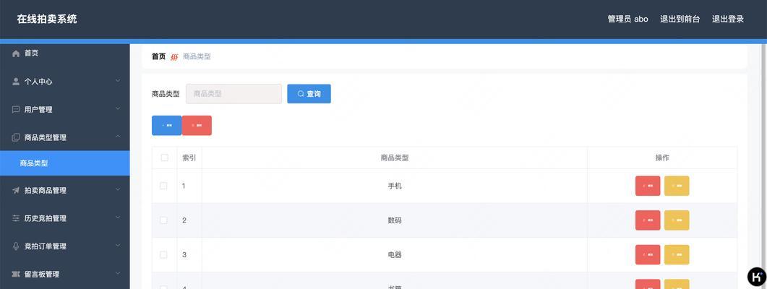This screenshot has height=289, width=767.
Task: Focus the 商品类型 search input field
Action: click(233, 94)
